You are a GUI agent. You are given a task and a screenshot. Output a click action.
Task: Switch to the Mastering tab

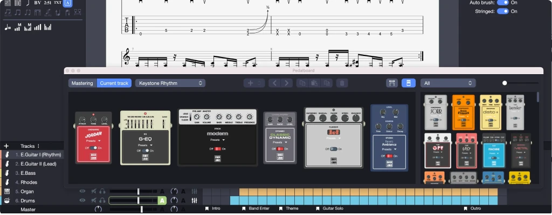(82, 83)
